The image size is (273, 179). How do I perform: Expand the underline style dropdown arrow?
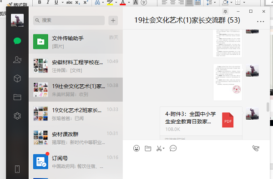click(62, 2)
